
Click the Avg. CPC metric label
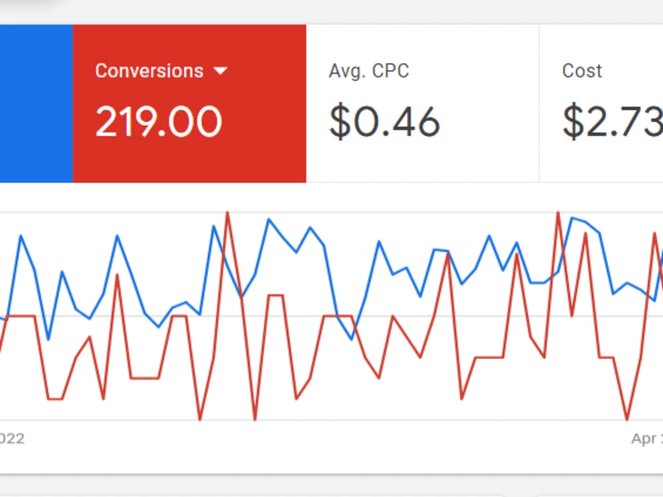[369, 71]
